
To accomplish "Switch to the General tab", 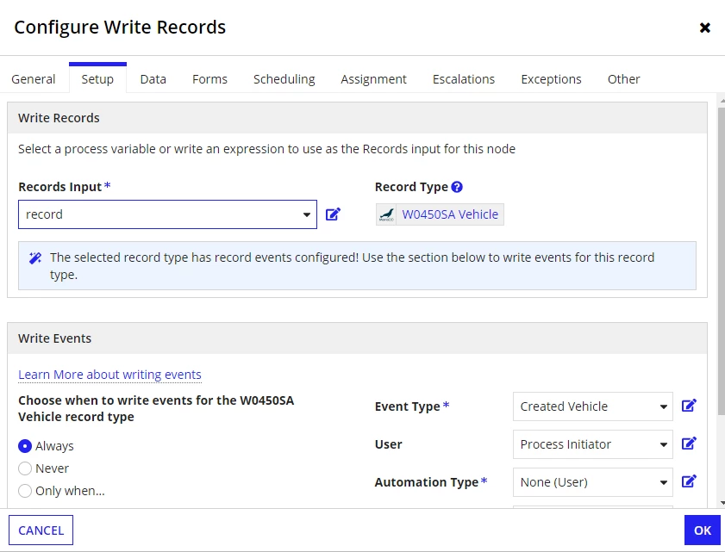I will [34, 79].
